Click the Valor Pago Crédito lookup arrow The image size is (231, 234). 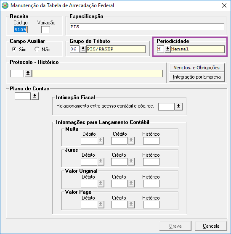(x=131, y=205)
